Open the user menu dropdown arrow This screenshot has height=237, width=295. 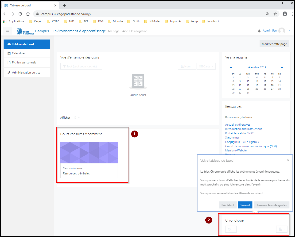(290, 30)
